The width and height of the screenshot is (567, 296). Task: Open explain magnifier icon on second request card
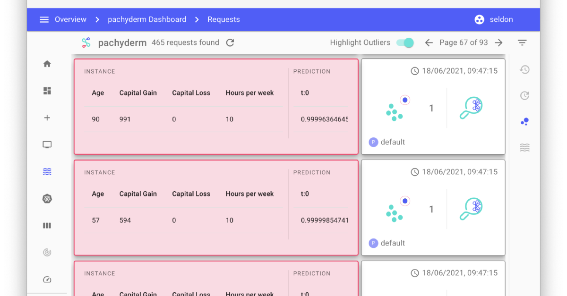pos(471,209)
